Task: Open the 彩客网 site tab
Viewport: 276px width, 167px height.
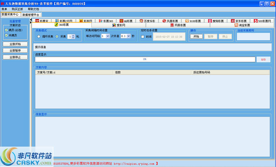Action: 86,21
